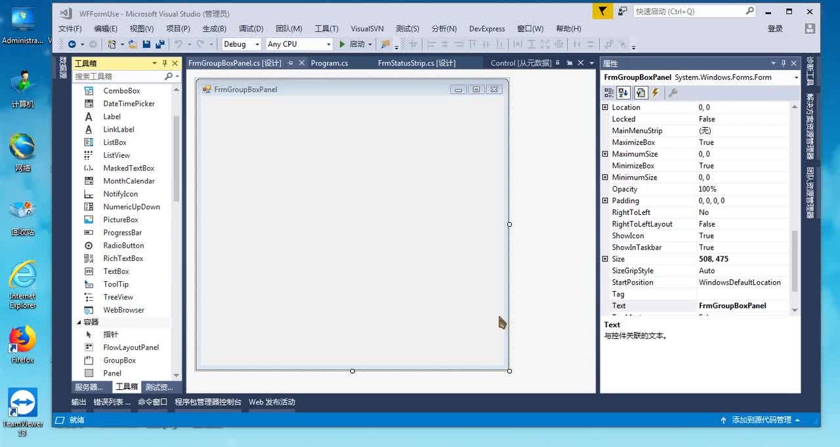Switch to the Program.cs tab
Screen dimensions: 840x447
tap(329, 63)
